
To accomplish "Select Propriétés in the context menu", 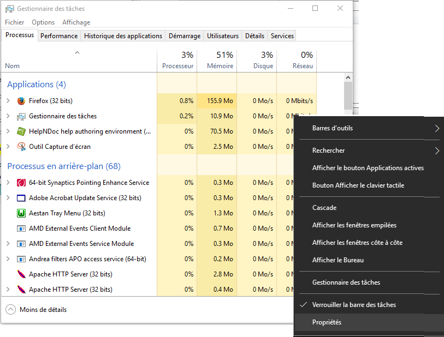I will (327, 322).
